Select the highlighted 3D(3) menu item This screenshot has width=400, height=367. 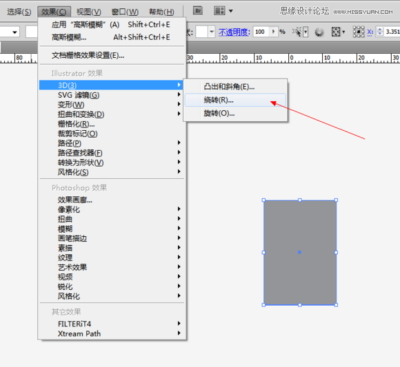111,85
